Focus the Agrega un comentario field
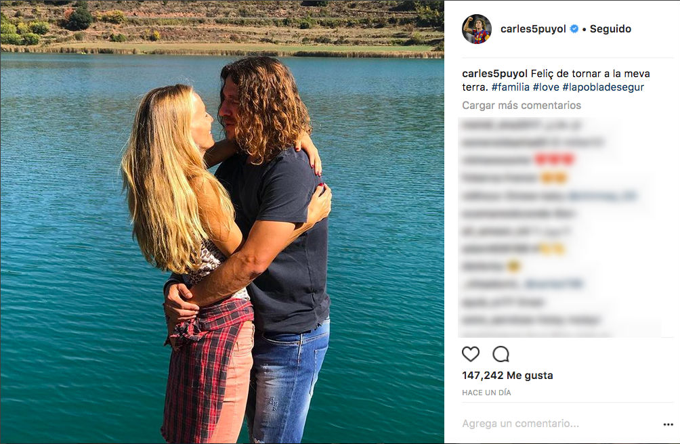 (x=520, y=424)
